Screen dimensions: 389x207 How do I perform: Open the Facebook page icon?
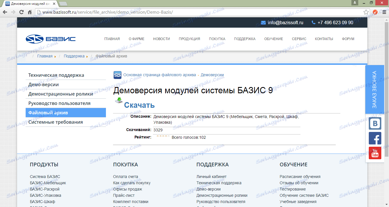pos(375,138)
